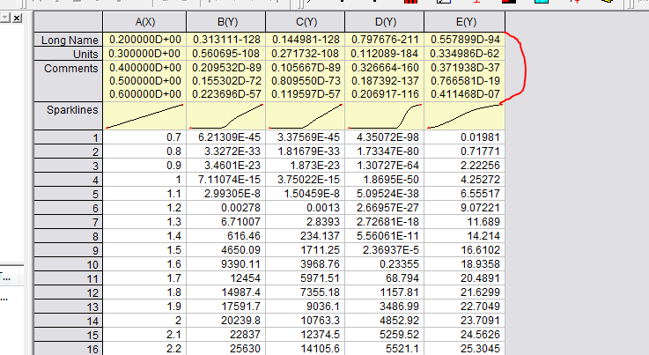Select column A(X) header
This screenshot has height=355, width=649.
pos(144,22)
